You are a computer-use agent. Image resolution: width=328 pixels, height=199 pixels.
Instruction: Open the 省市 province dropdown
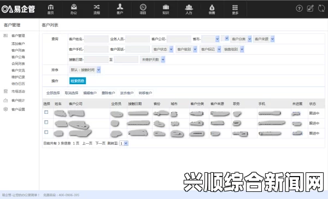click(210, 39)
